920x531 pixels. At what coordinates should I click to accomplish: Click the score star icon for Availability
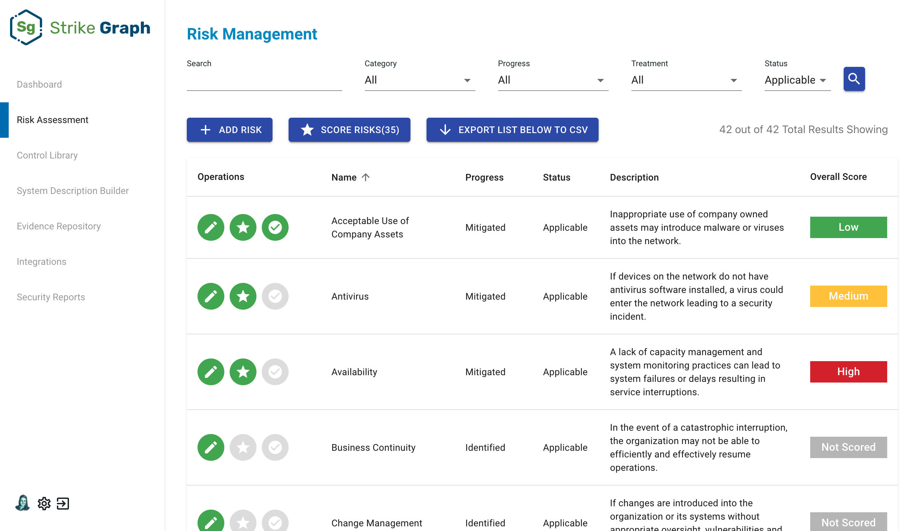[x=243, y=371]
